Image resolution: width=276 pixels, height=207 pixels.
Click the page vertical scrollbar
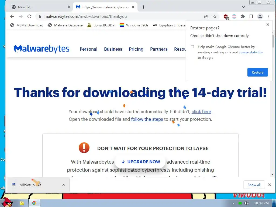[273, 41]
